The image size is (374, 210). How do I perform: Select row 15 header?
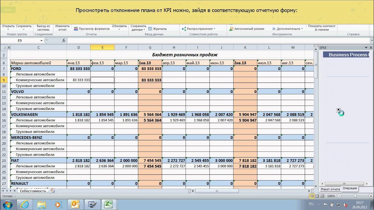click(x=4, y=115)
